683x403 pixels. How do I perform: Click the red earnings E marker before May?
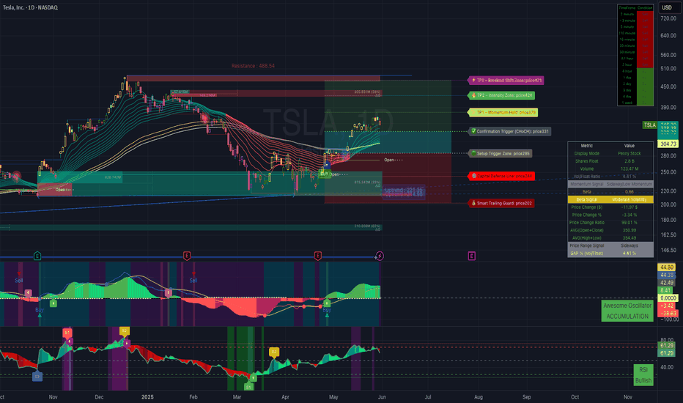point(318,256)
